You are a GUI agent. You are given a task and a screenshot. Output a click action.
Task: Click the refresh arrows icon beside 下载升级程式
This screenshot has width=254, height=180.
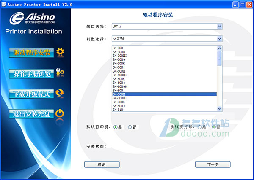click(x=59, y=93)
